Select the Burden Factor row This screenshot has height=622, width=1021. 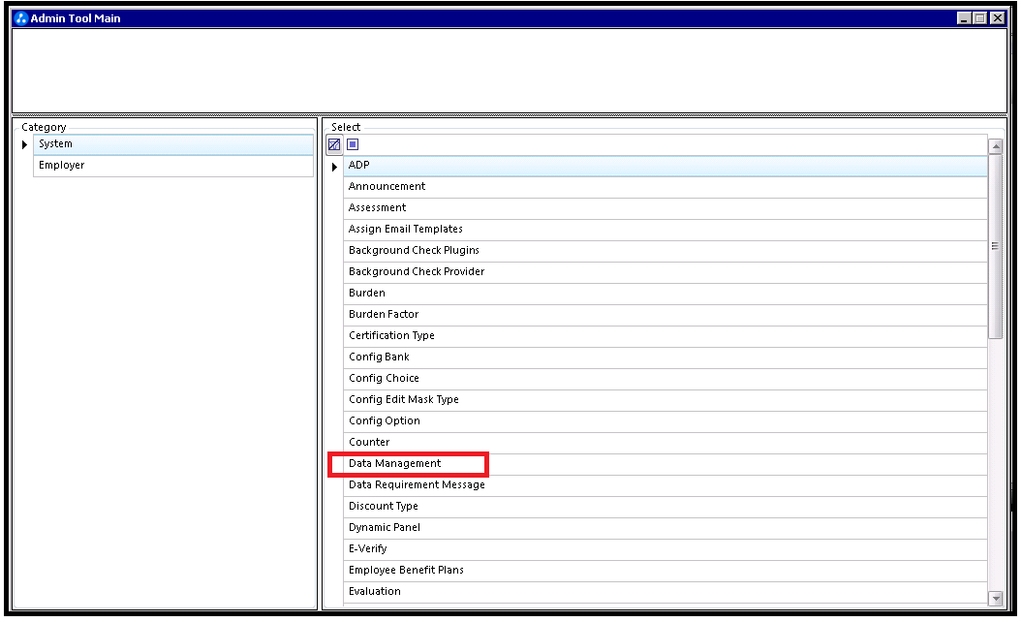(x=665, y=314)
